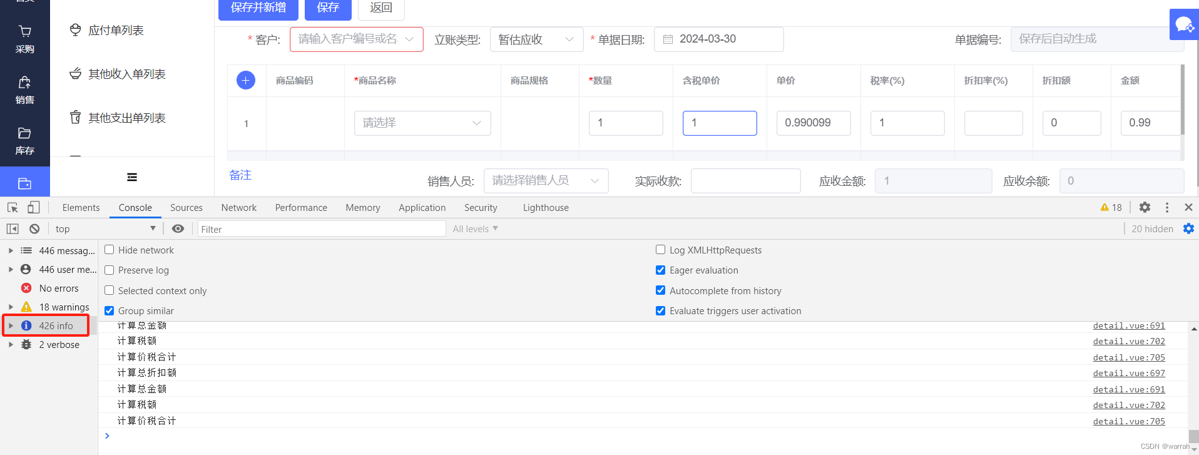Click the 实际收款 input field
The image size is (1199, 455).
click(x=745, y=181)
